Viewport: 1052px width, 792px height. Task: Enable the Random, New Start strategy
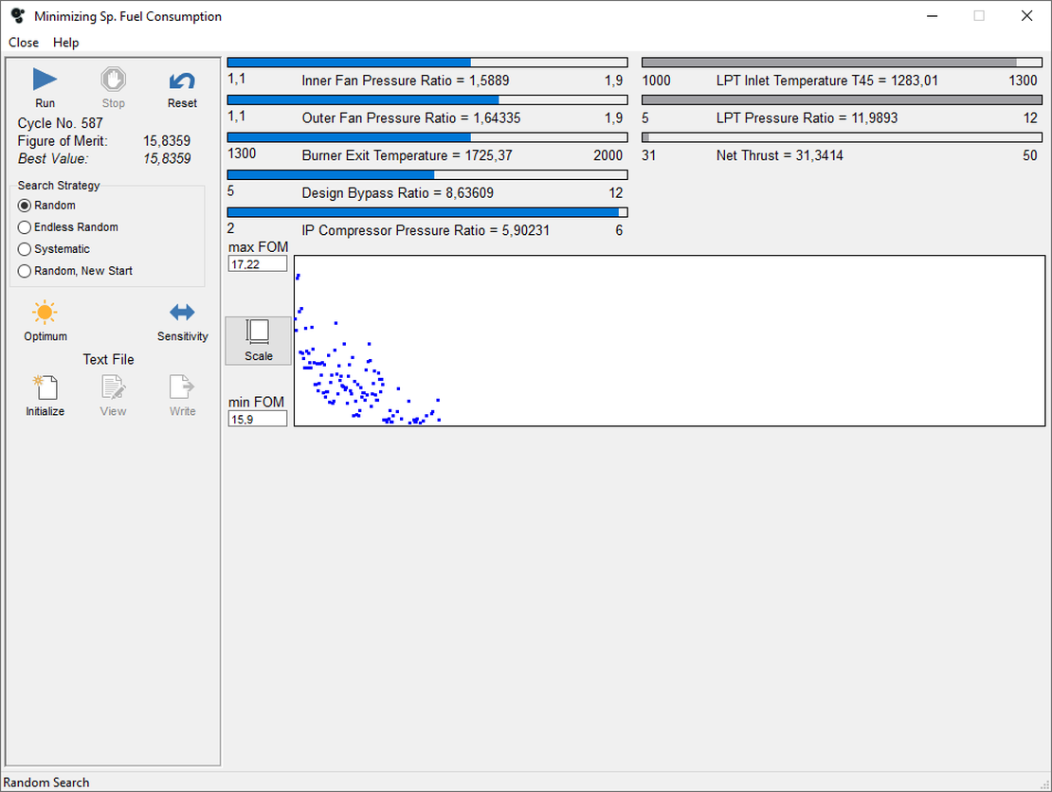[x=26, y=271]
